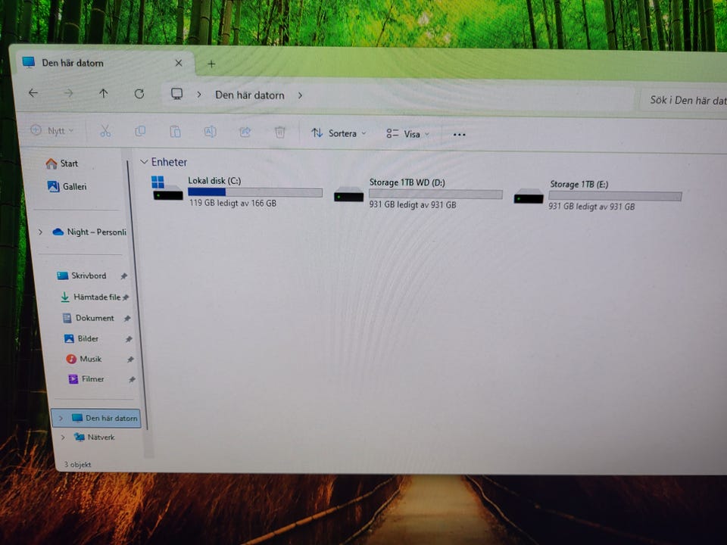The height and width of the screenshot is (545, 727).
Task: Expand the Nätverk tree node
Action: [63, 437]
